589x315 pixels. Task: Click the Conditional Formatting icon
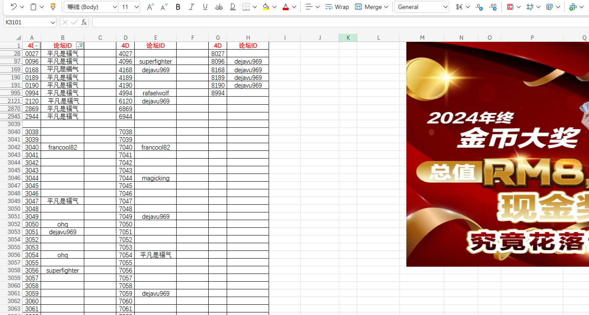click(511, 7)
